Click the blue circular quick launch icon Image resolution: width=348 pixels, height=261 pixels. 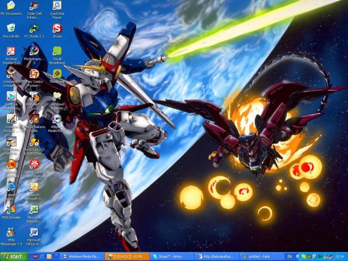pos(42,256)
